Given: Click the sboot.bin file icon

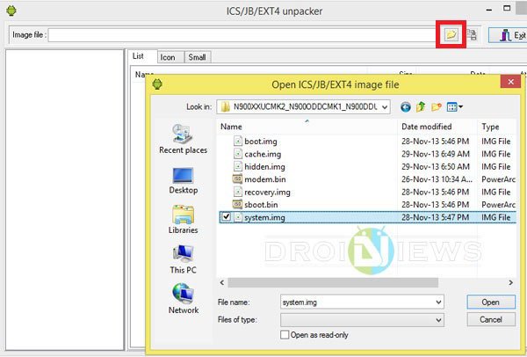Looking at the screenshot, I should point(237,204).
